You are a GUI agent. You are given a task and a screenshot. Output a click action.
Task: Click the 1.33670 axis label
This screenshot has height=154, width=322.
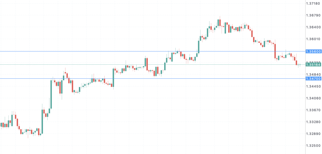313,110
